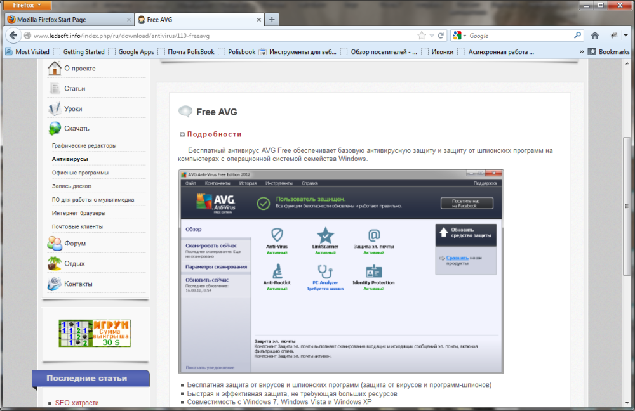Viewport: 635px width, 411px height.
Task: Open the Firefox Home page icon
Action: tap(595, 36)
